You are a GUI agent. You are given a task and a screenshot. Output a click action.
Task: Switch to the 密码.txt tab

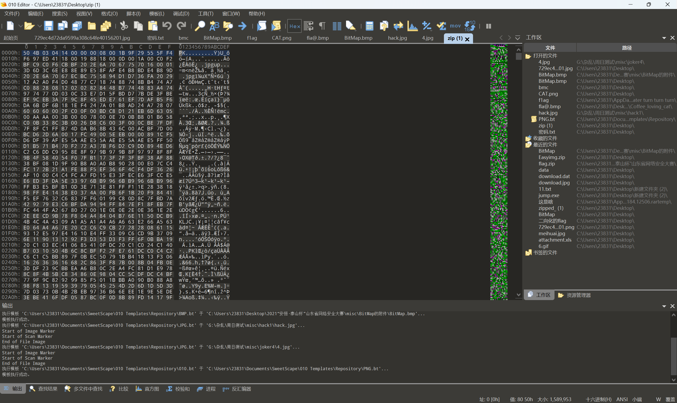156,38
